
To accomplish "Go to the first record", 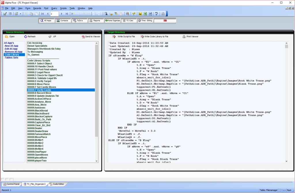I will (x=43, y=14).
